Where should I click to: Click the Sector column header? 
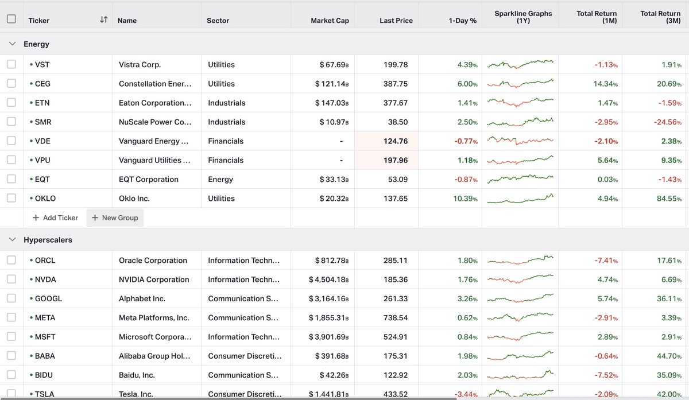click(218, 21)
